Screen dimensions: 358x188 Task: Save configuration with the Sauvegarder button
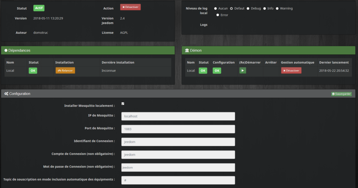(341, 94)
